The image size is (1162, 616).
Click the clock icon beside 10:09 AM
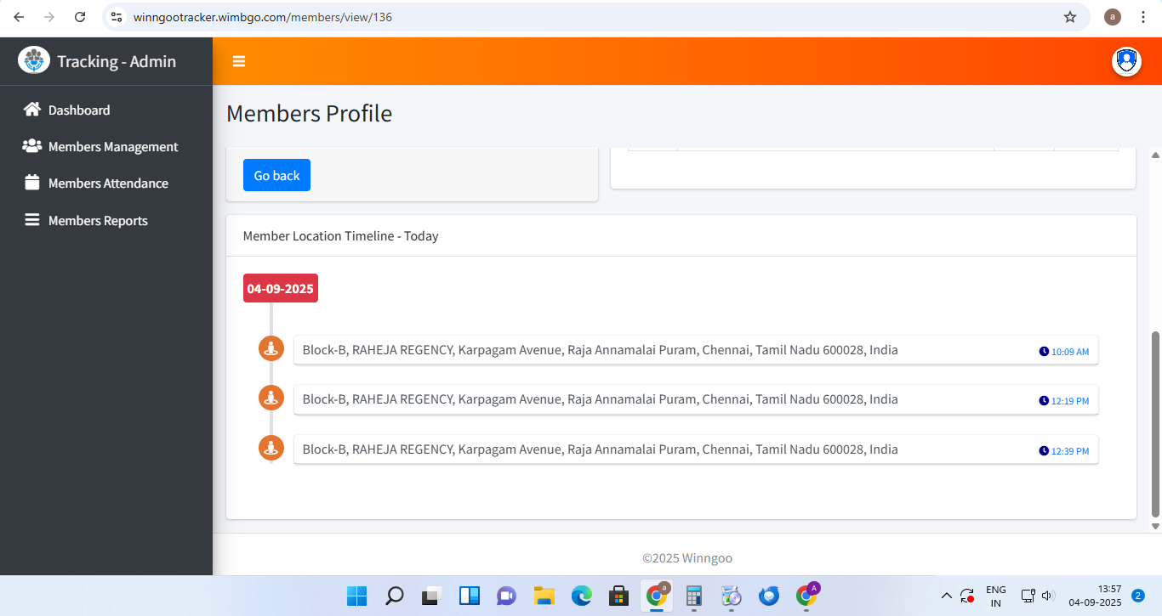pos(1044,351)
